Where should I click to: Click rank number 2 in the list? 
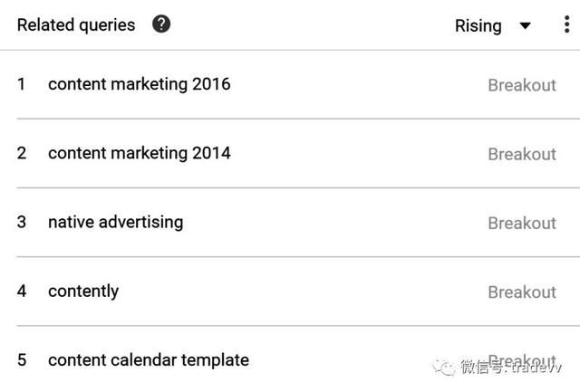[x=22, y=153]
